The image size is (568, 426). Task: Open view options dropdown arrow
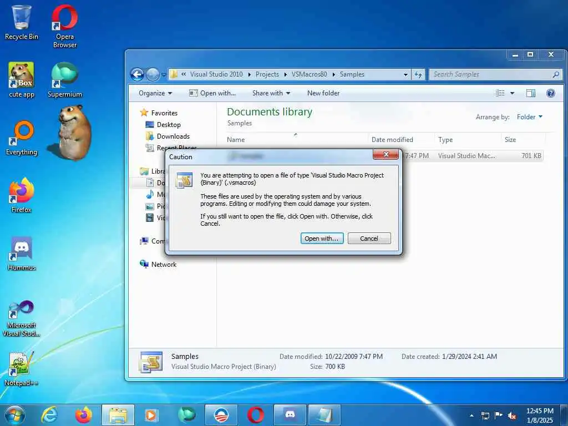pyautogui.click(x=512, y=93)
